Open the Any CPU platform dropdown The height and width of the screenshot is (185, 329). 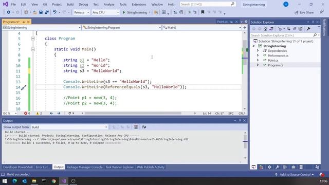[x=106, y=12]
